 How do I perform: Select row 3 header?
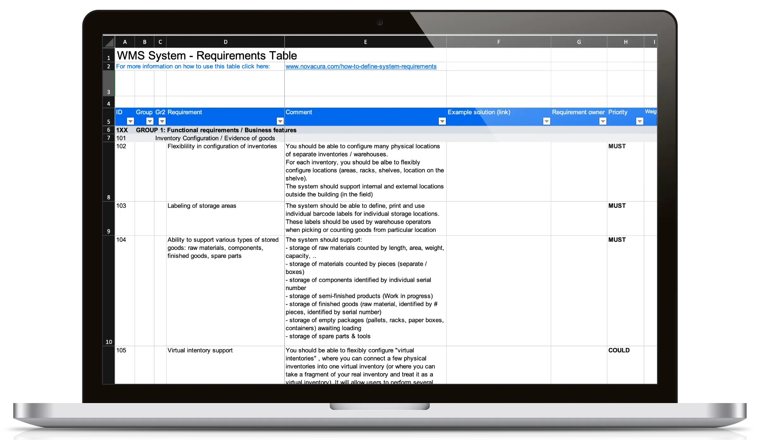(x=109, y=83)
